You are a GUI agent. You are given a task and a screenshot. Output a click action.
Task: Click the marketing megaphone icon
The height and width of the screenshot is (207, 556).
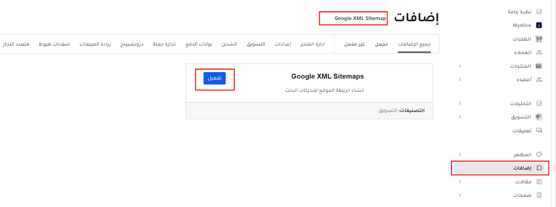coord(539,117)
